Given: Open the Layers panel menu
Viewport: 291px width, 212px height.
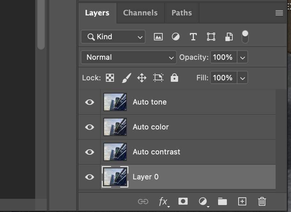Looking at the screenshot, I should 279,13.
